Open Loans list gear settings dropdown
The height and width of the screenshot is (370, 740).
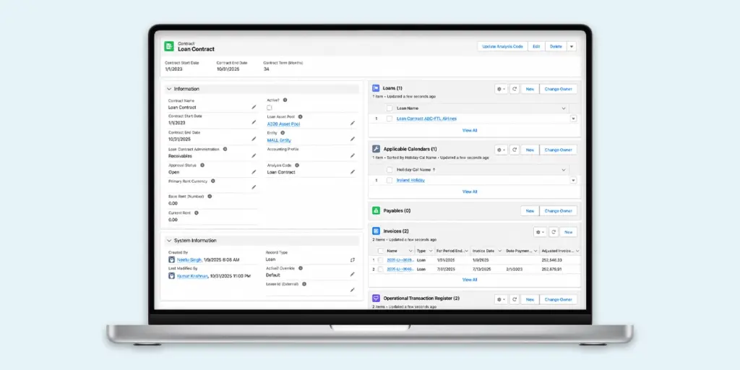502,89
